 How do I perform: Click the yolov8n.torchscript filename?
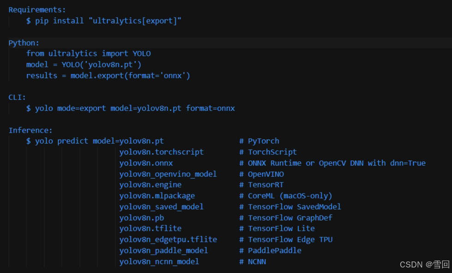point(161,152)
